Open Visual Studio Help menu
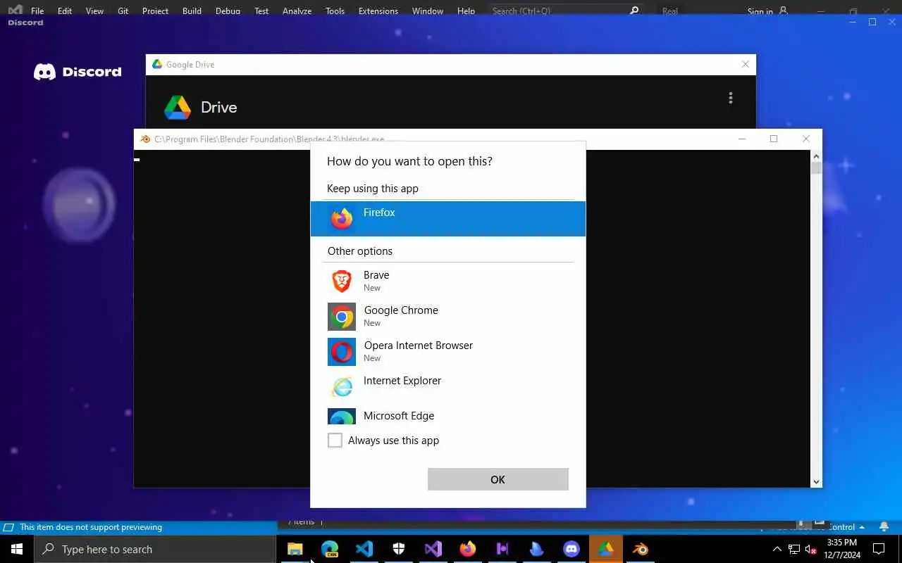Screen dimensions: 902x563 point(466,11)
